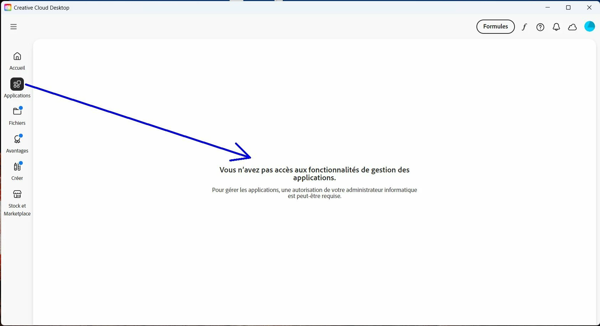The image size is (600, 326).
Task: Close the Creative Cloud Desktop window
Action: (x=589, y=7)
